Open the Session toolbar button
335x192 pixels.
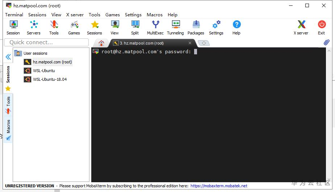(x=13, y=28)
